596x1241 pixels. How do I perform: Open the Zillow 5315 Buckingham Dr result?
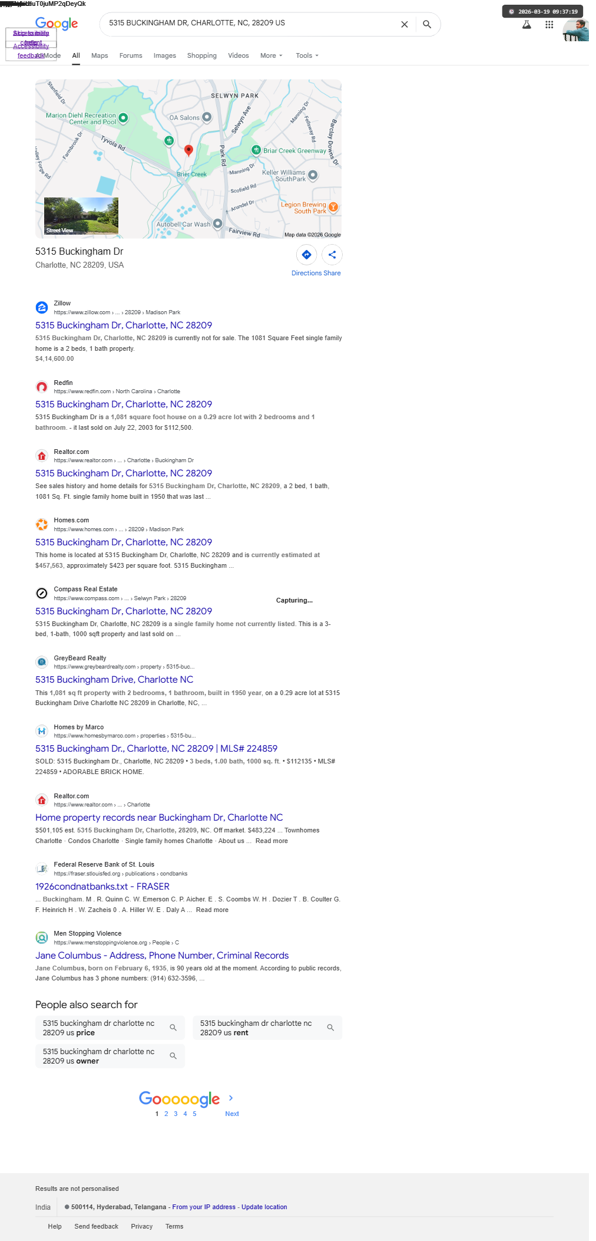[124, 325]
